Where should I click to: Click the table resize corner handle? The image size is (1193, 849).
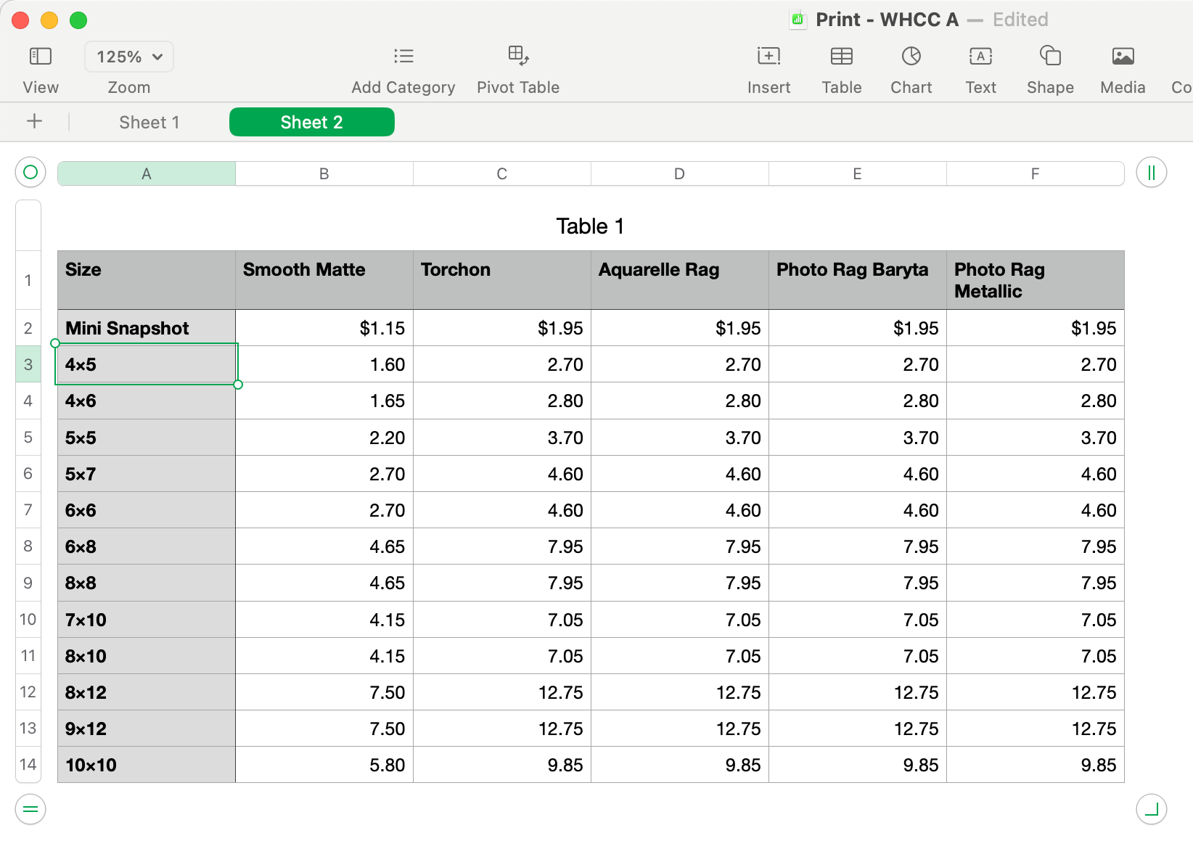1151,809
